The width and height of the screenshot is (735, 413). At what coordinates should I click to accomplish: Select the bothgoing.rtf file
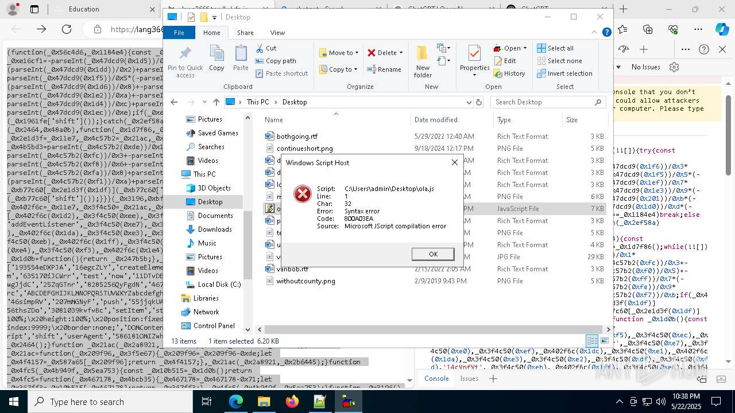point(297,137)
